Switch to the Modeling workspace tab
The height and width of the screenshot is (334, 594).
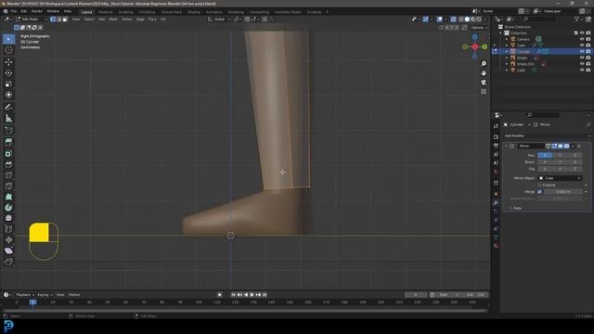(105, 12)
